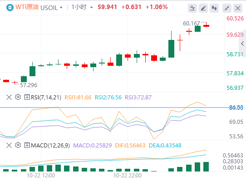Expand the RSI panel with plus box
Screen dimensions: 246x181
[27, 97]
